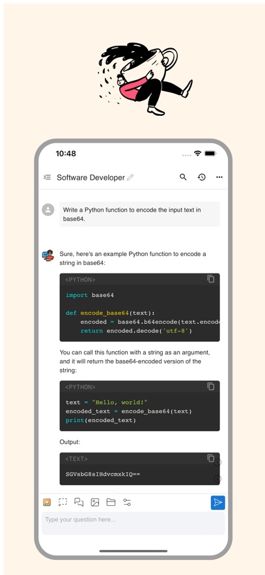The width and height of the screenshot is (265, 575).
Task: Copy the Hello world example code block
Action: [x=211, y=386]
